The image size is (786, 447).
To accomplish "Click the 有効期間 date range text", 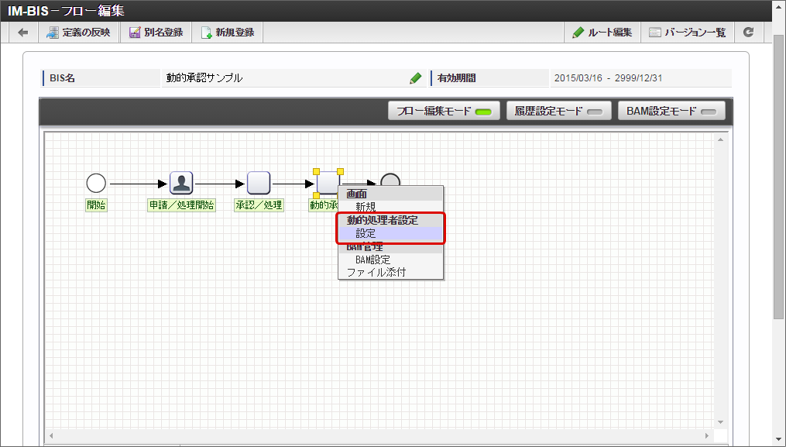I will click(608, 78).
